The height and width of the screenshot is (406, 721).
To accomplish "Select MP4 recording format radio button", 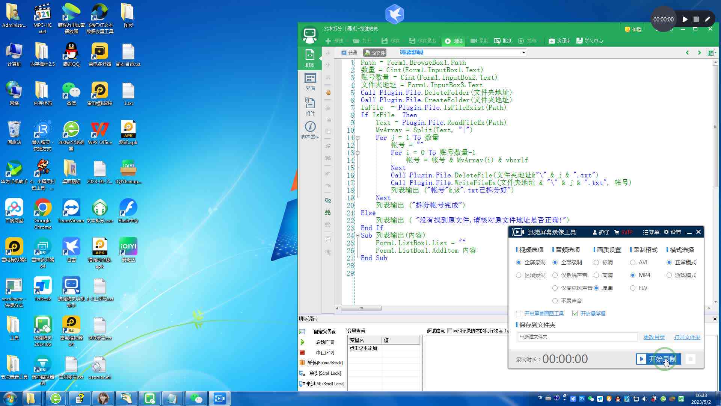I will pos(634,275).
